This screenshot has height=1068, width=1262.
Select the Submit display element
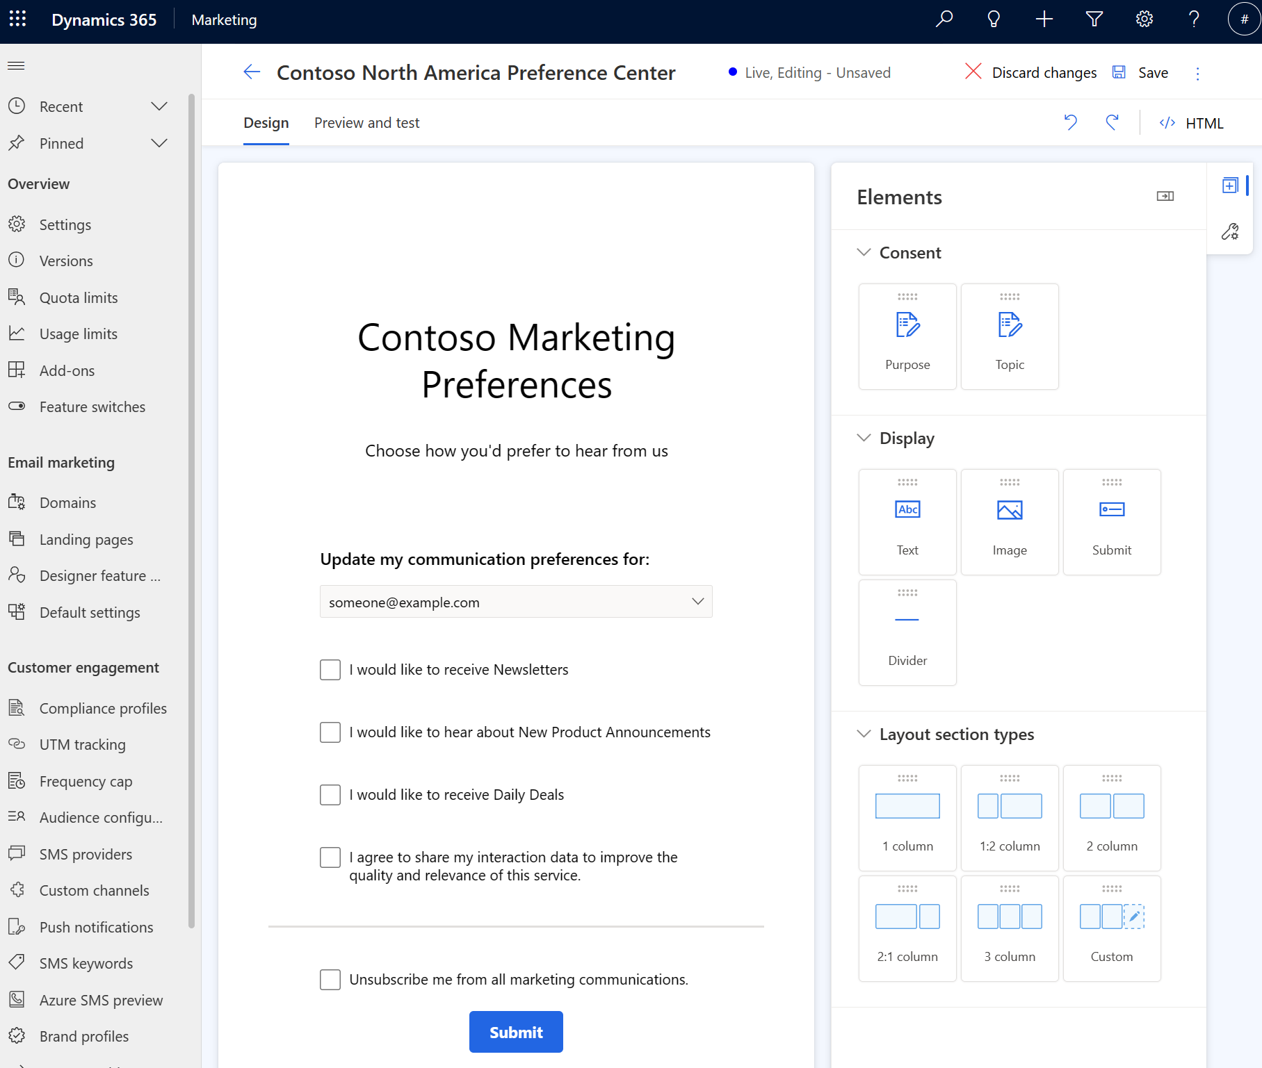click(1112, 522)
